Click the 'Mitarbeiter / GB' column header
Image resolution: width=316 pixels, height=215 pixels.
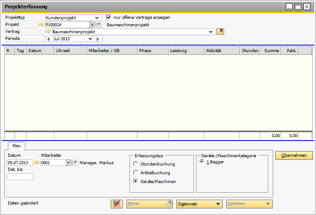pos(112,51)
